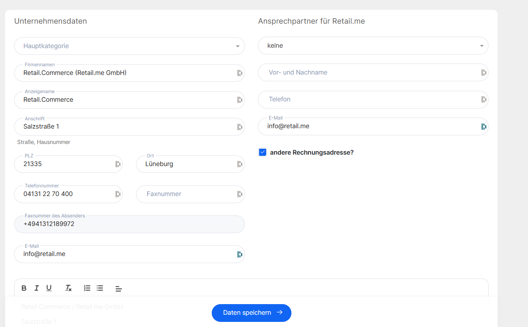
Task: Toggle Italic formatting in editor toolbar
Action: pyautogui.click(x=37, y=288)
